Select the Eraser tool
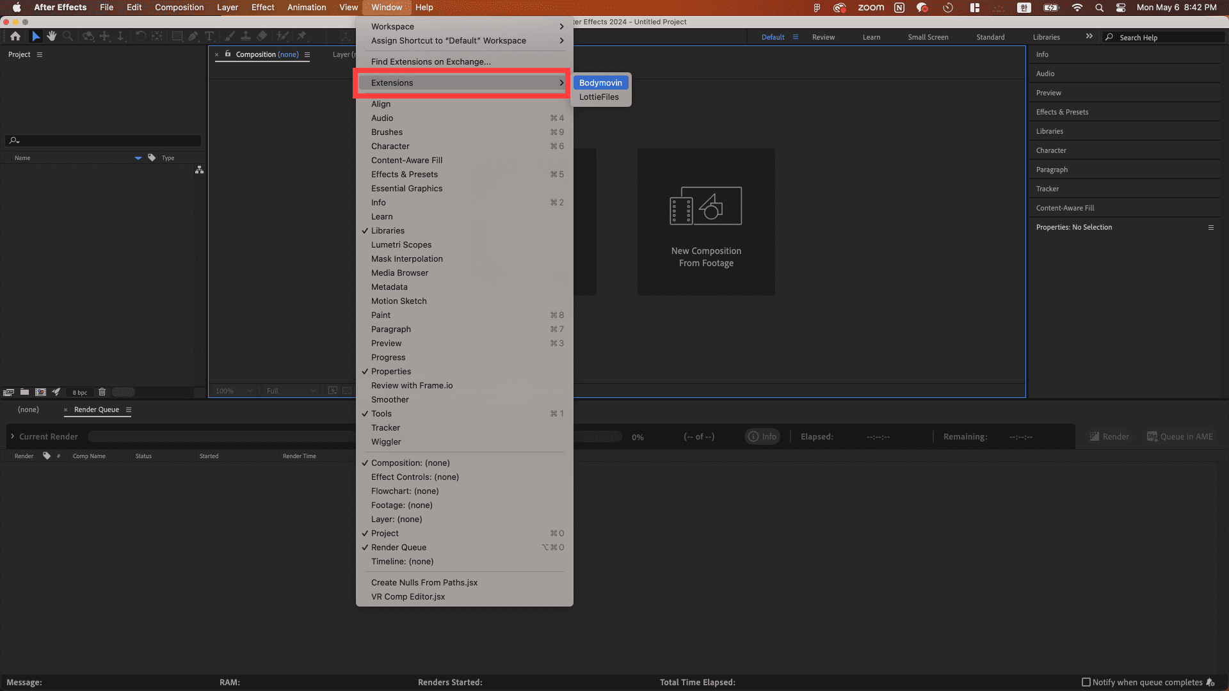1229x691 pixels. click(262, 36)
